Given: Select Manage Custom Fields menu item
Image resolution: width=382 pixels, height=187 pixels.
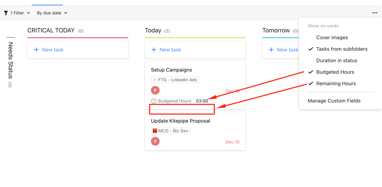Looking at the screenshot, I should pos(334,101).
